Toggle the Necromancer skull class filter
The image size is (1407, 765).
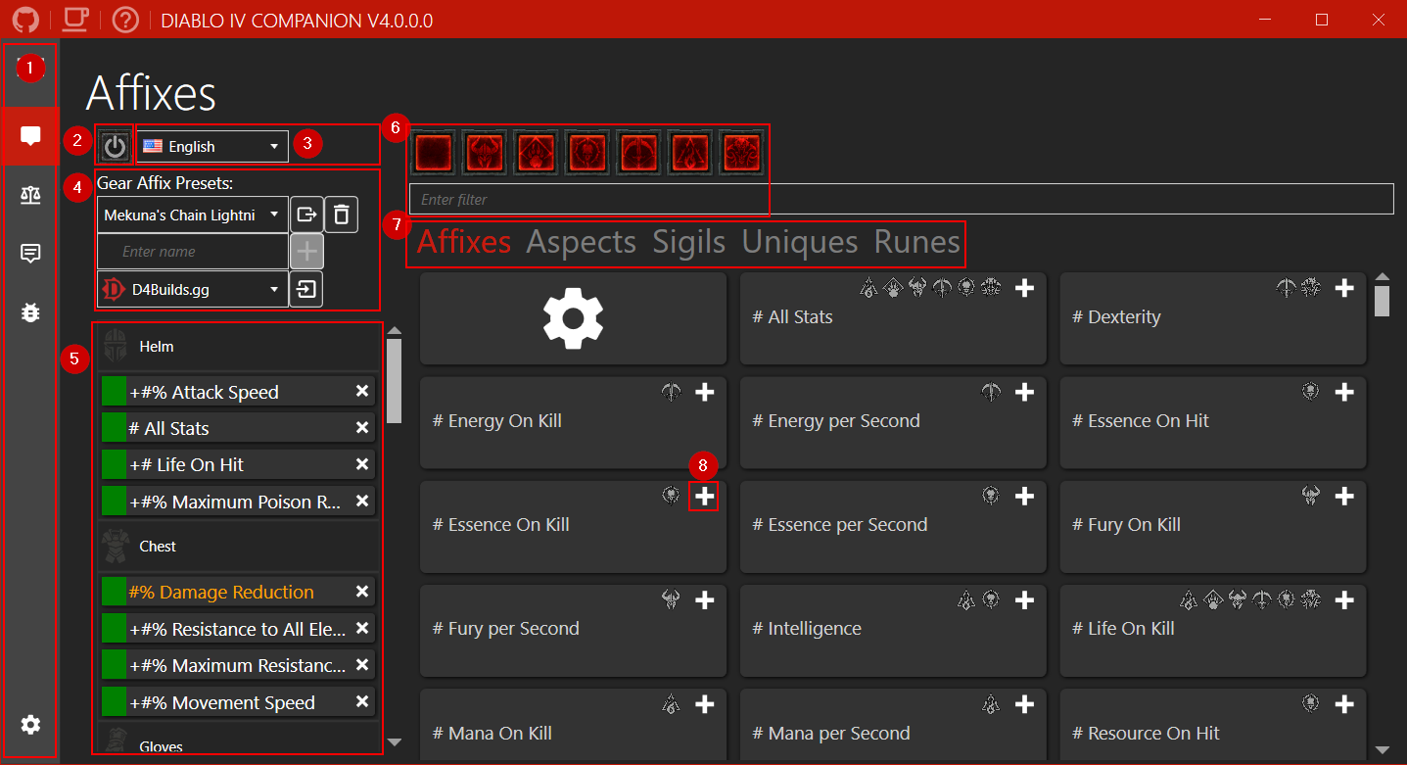pos(588,153)
